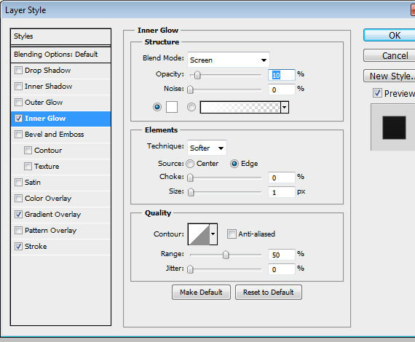The image size is (415, 342).
Task: Uncheck the Inner Glow checkbox
Action: pos(18,119)
